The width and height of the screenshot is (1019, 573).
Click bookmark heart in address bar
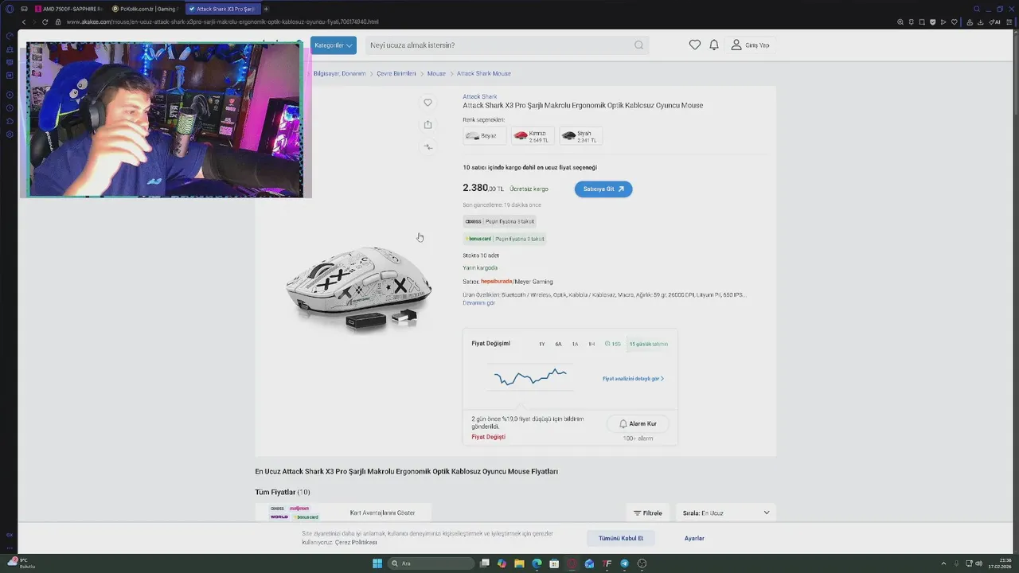click(x=955, y=21)
